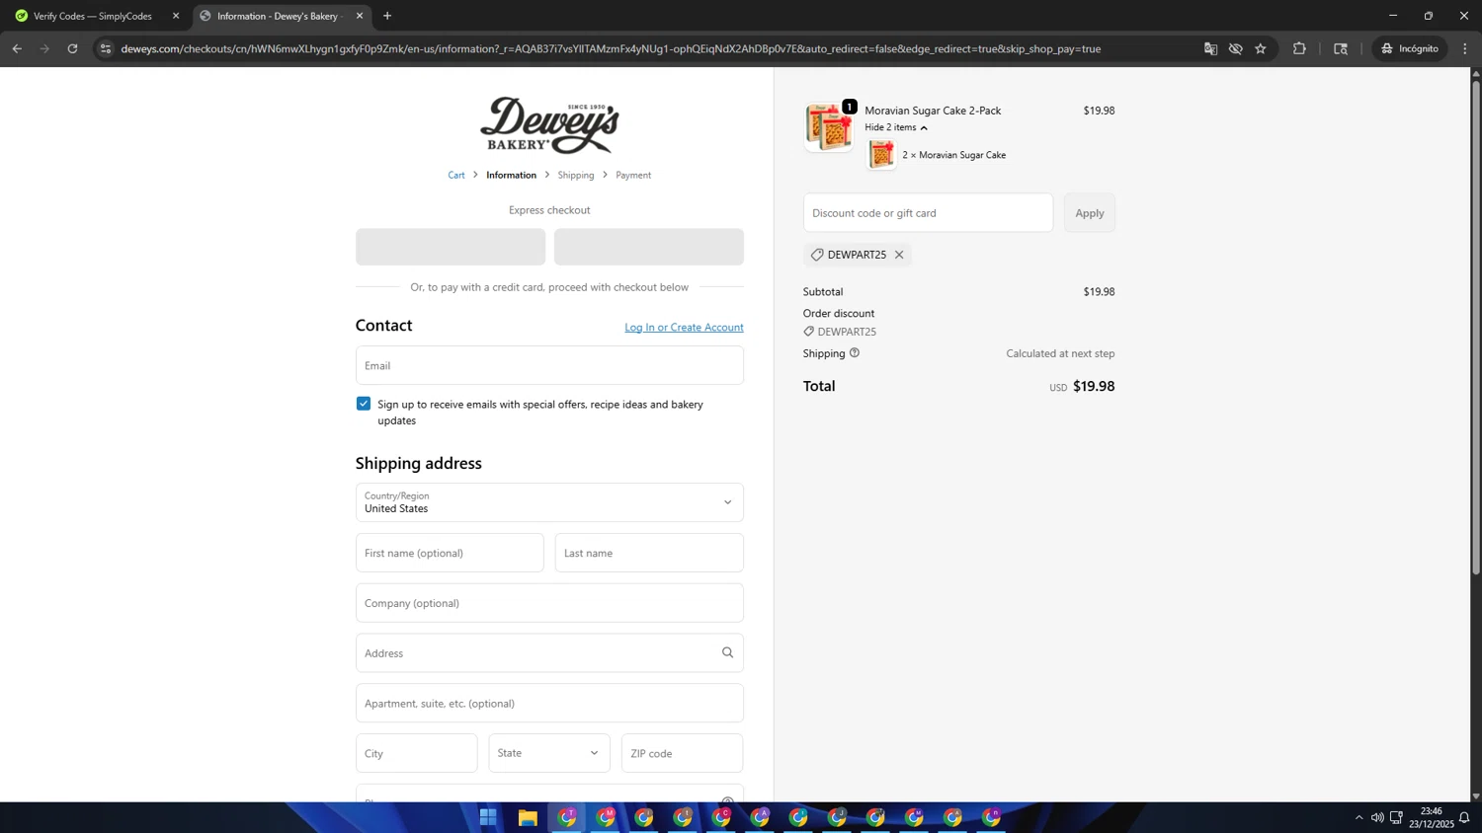Click the Company optional field
The image size is (1482, 833).
(x=549, y=603)
